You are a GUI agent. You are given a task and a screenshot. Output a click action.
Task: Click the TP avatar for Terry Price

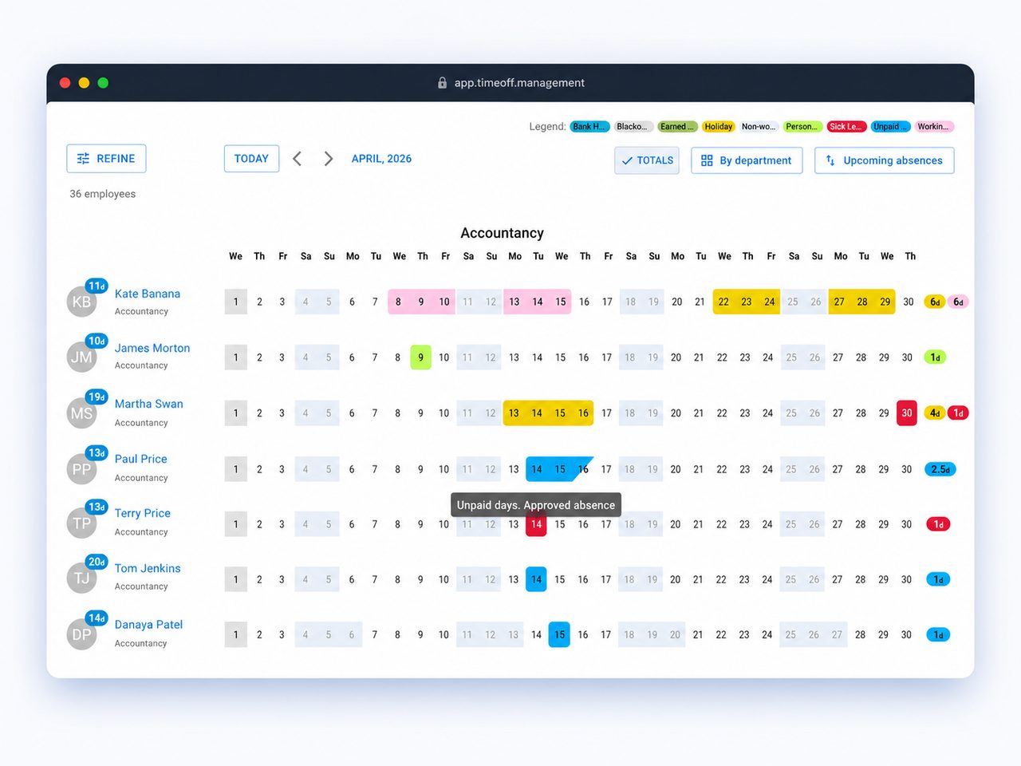pos(81,523)
